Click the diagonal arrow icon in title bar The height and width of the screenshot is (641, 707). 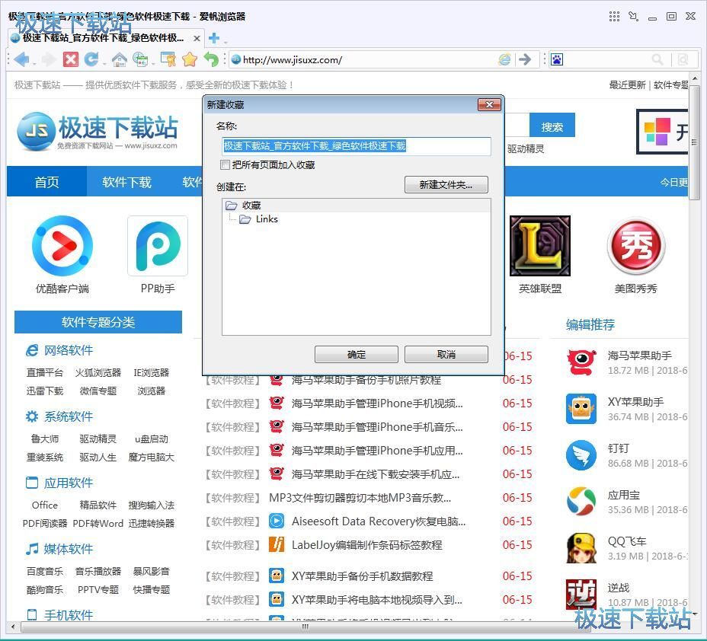[x=634, y=17]
